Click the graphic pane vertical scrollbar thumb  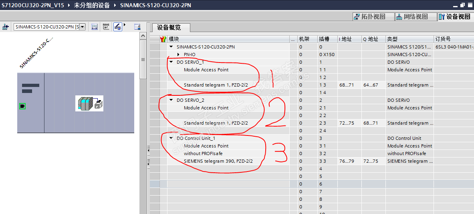[143, 60]
